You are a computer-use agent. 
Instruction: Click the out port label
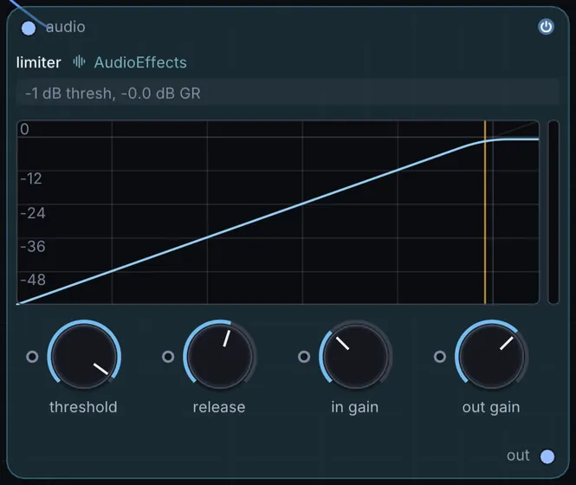click(518, 456)
